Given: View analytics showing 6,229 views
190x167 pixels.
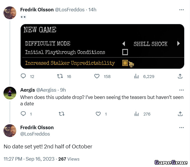Looking at the screenshot, I should 136,76.
